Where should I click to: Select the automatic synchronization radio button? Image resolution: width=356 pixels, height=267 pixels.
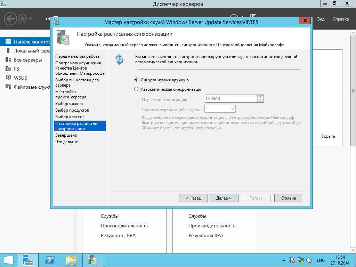click(x=136, y=89)
